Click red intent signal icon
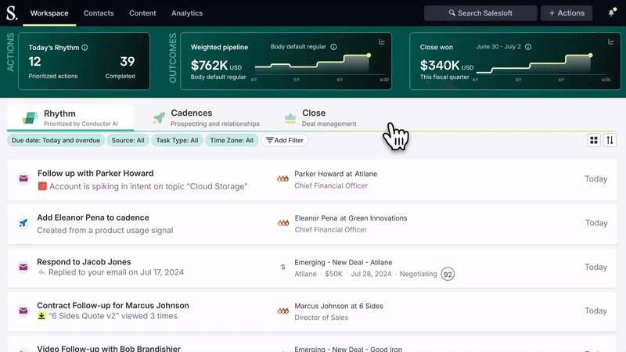626x352 pixels. 42,186
